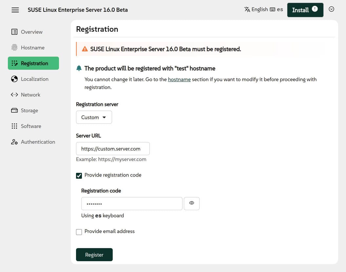This screenshot has height=272, width=346.
Task: Select the Network sidebar icon
Action: tap(14, 95)
